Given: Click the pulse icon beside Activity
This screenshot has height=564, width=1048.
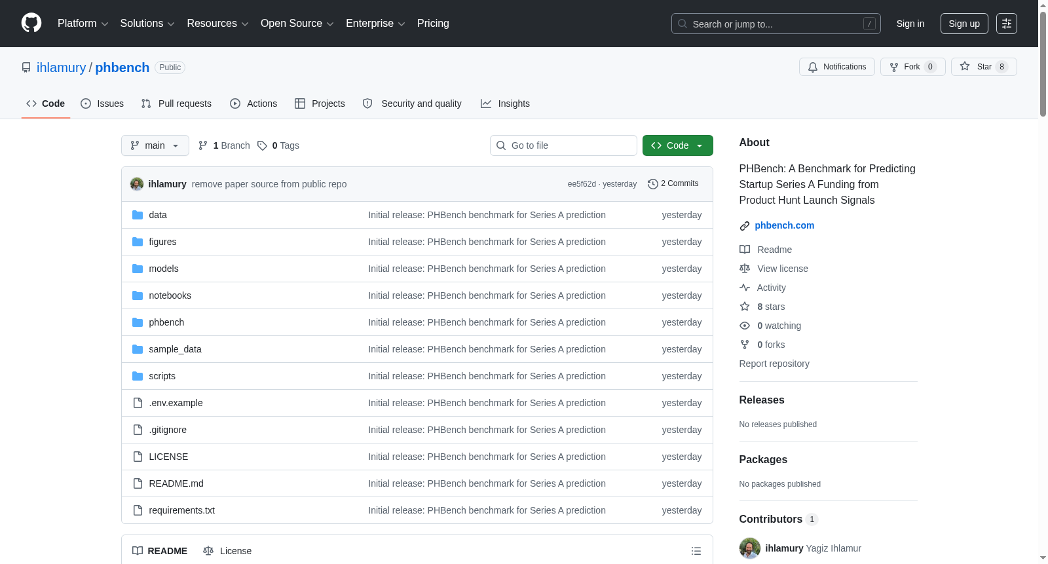Looking at the screenshot, I should (x=745, y=288).
